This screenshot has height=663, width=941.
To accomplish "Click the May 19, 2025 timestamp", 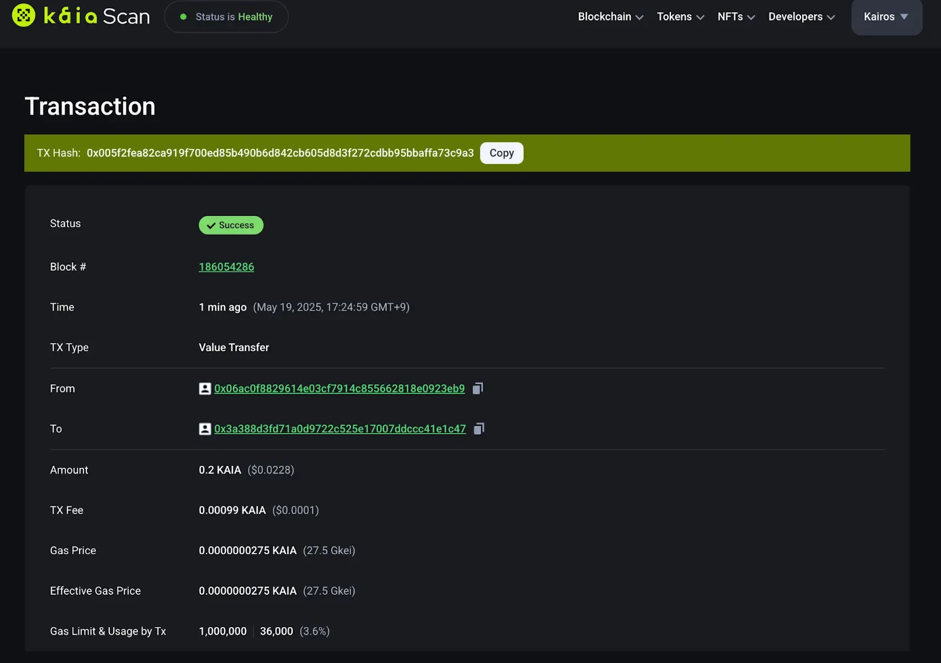I will tap(331, 307).
